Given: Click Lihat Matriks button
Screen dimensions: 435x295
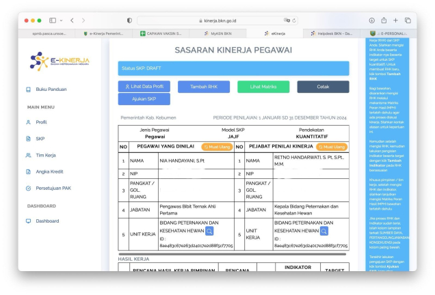Looking at the screenshot, I should coord(263,87).
